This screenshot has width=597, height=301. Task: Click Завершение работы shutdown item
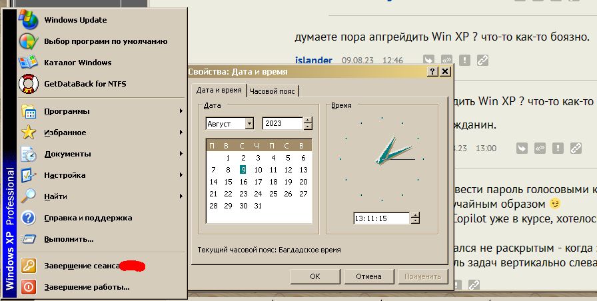tap(87, 287)
